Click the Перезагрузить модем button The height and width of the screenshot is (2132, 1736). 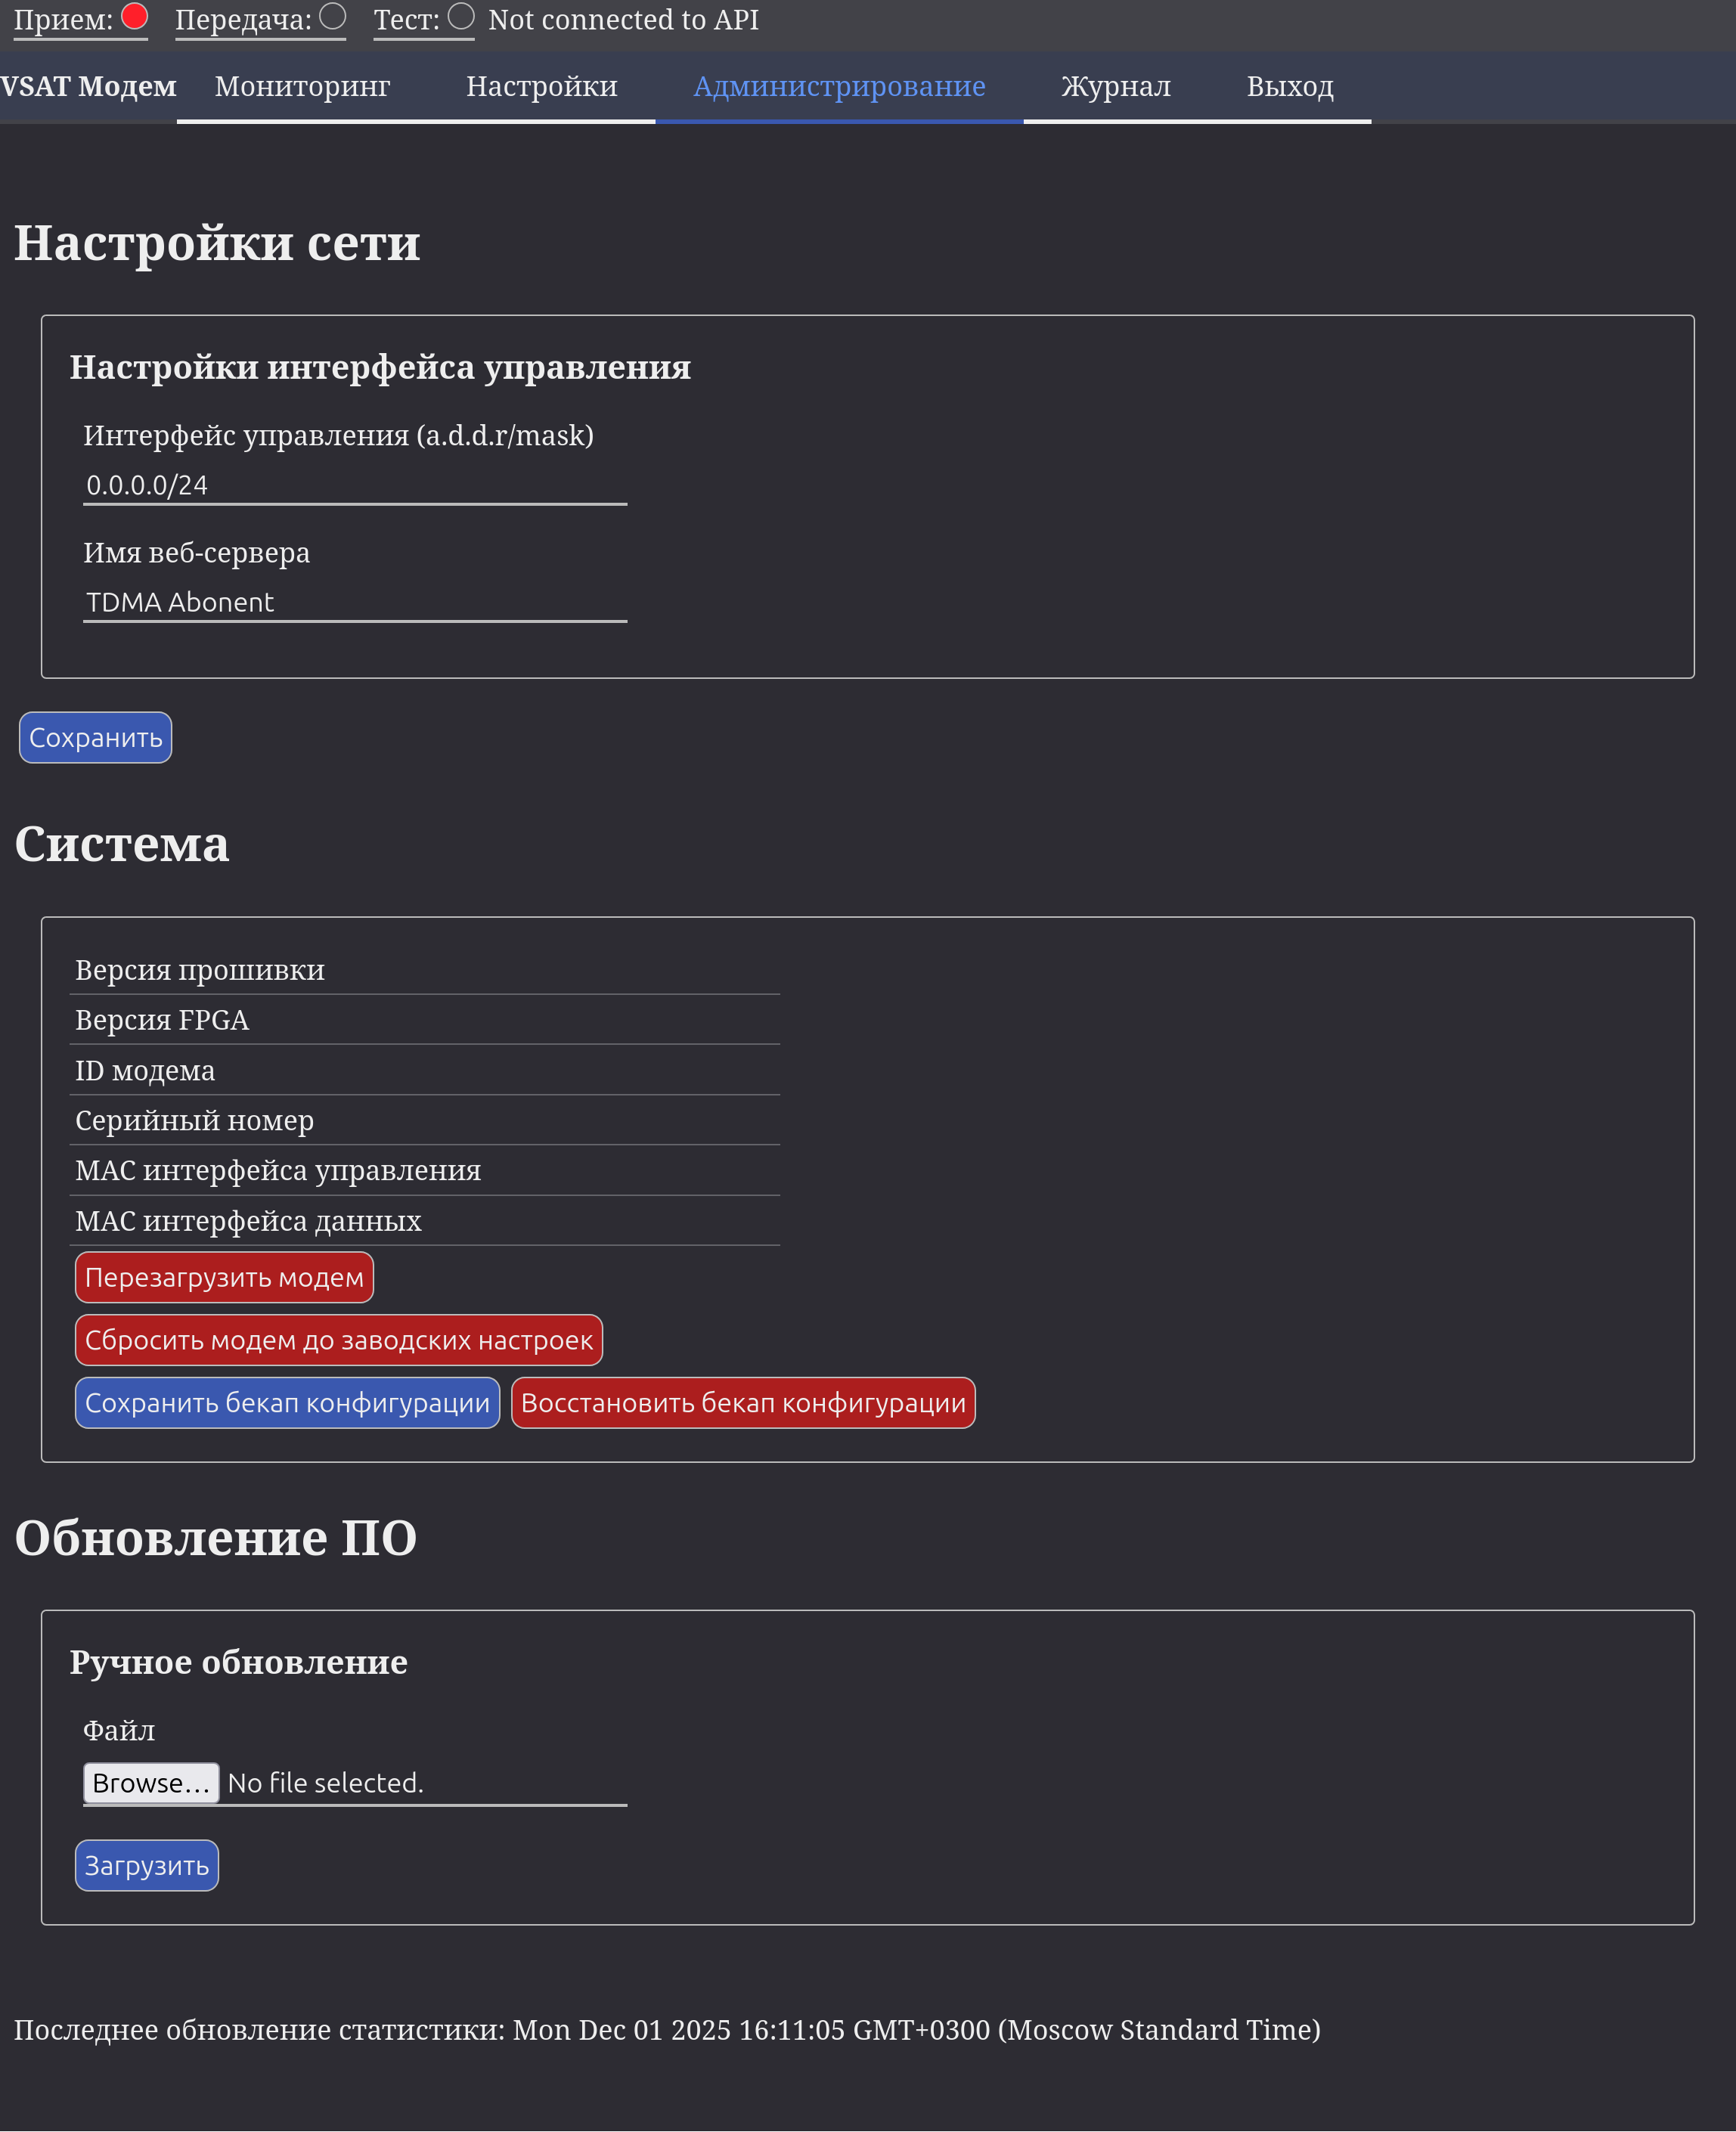pos(224,1278)
